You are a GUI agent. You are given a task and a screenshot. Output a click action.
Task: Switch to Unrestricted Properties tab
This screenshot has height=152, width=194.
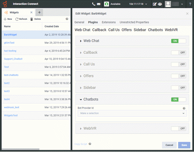134,22
